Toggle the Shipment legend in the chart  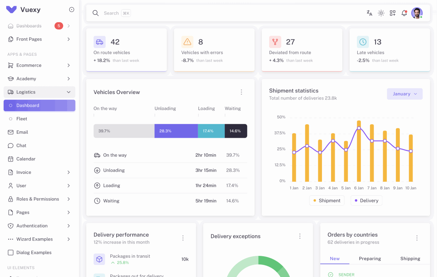[327, 200]
